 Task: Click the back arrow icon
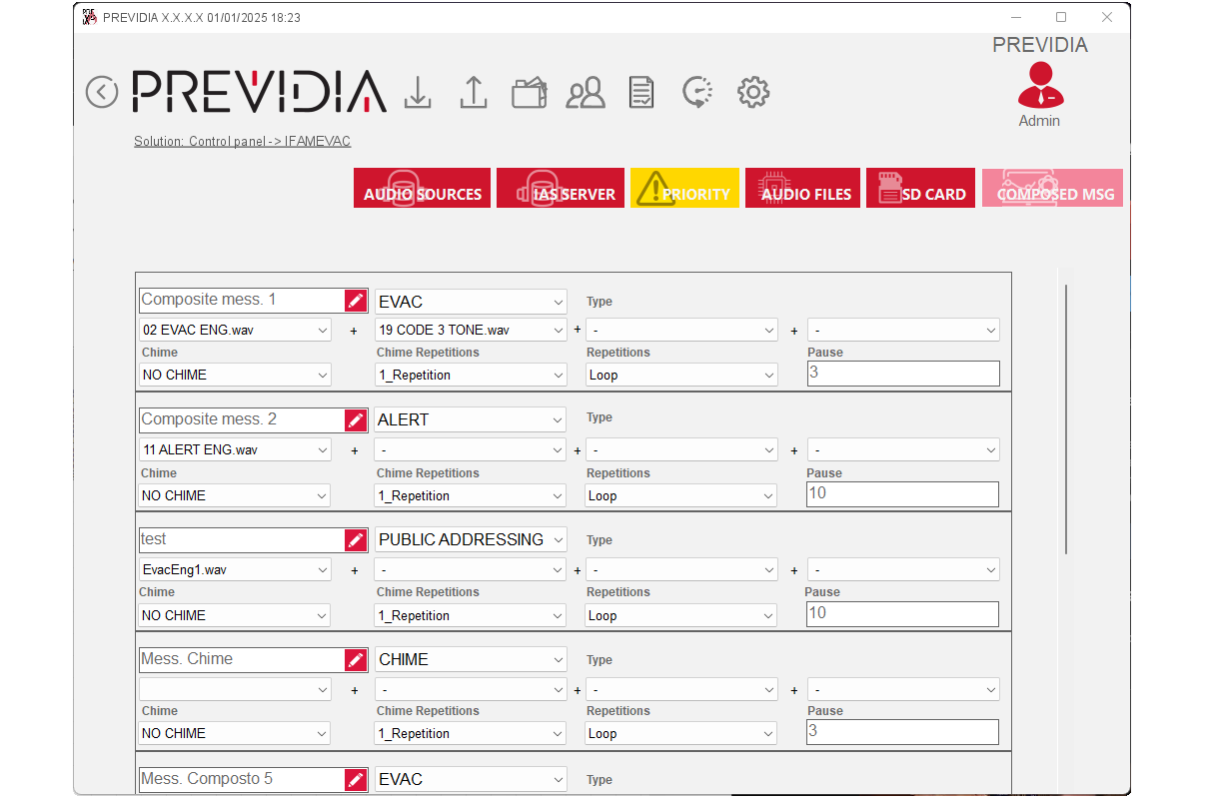101,92
